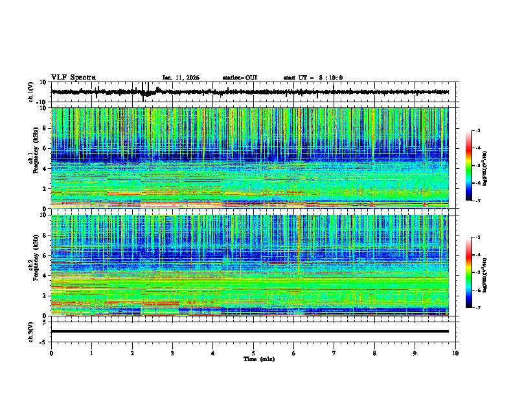Click the "-7" label on ch.2 color bar

478,307
